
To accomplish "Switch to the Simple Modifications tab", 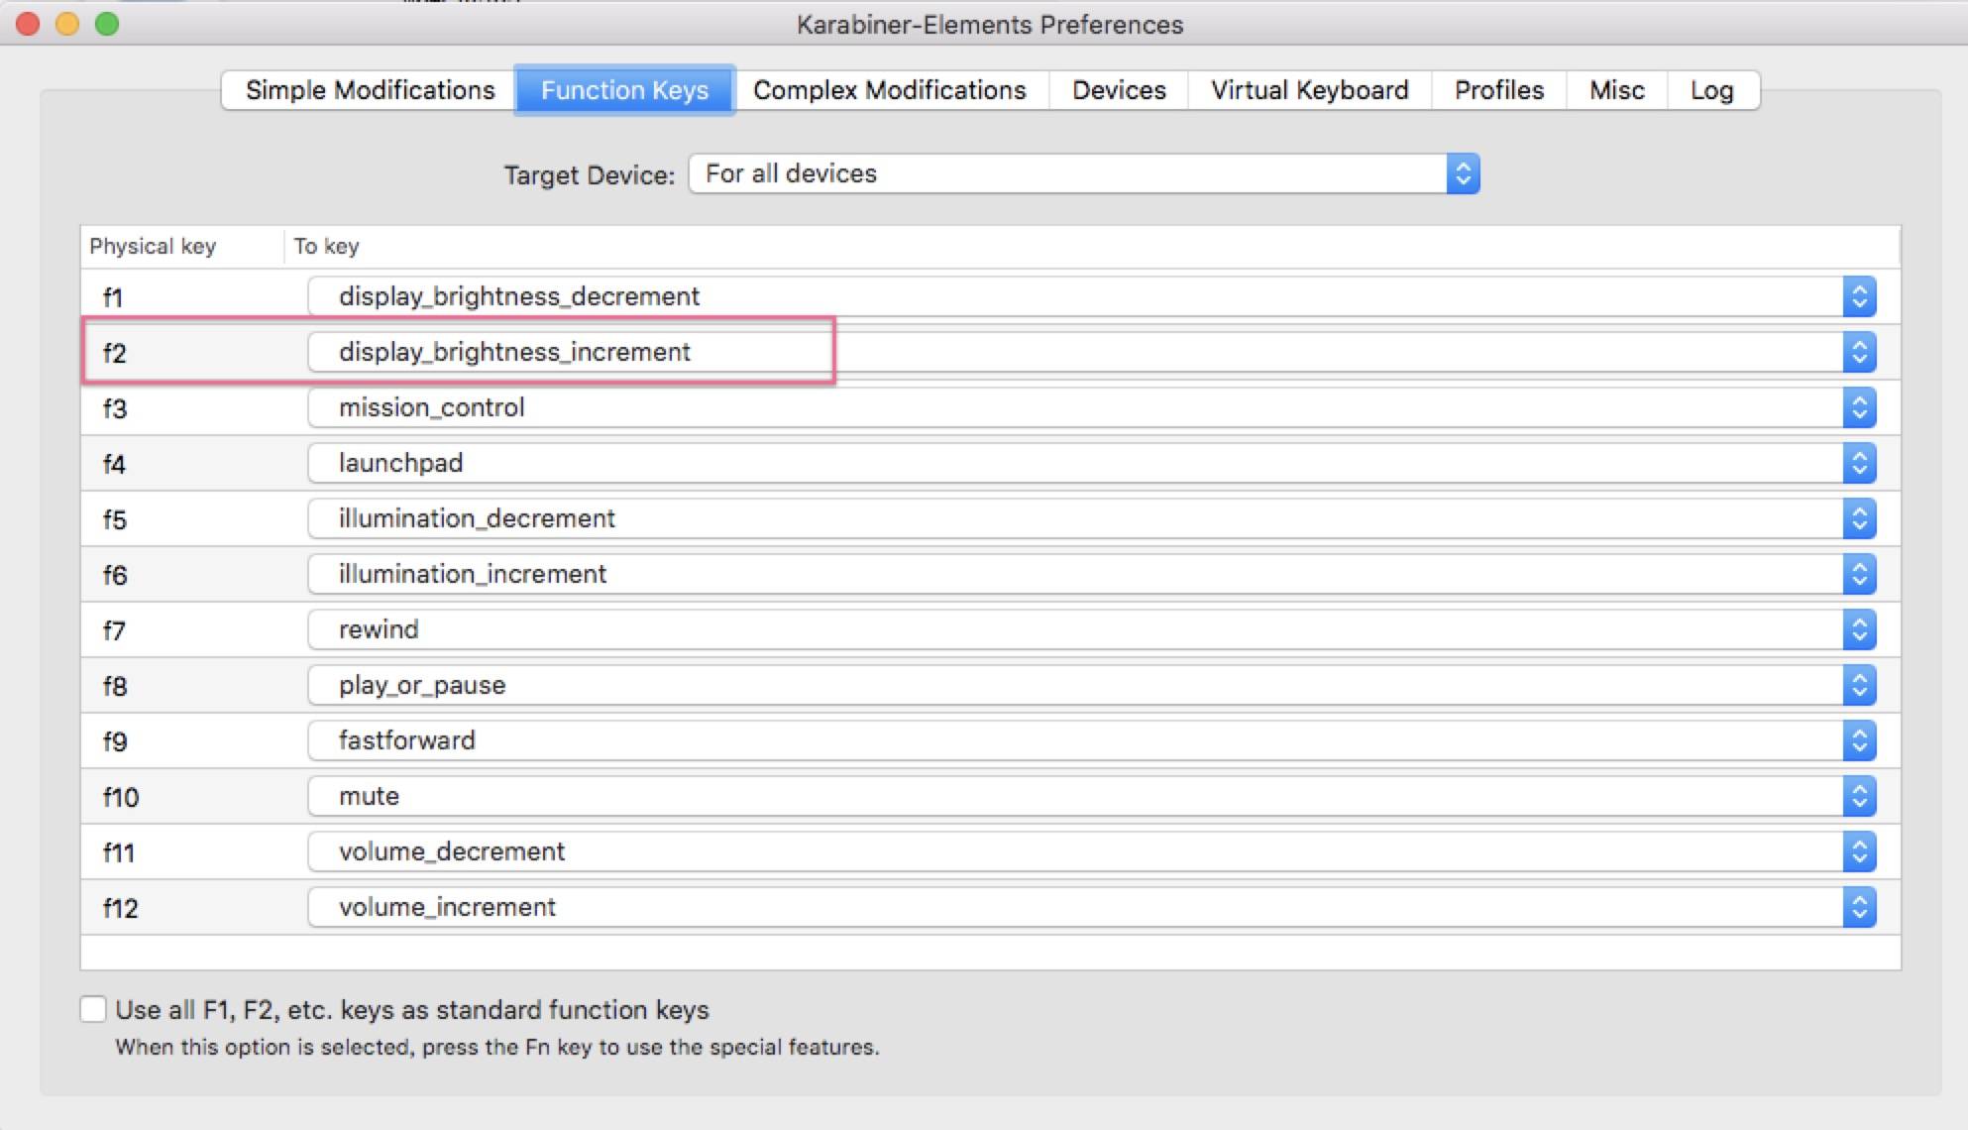I will tap(370, 90).
